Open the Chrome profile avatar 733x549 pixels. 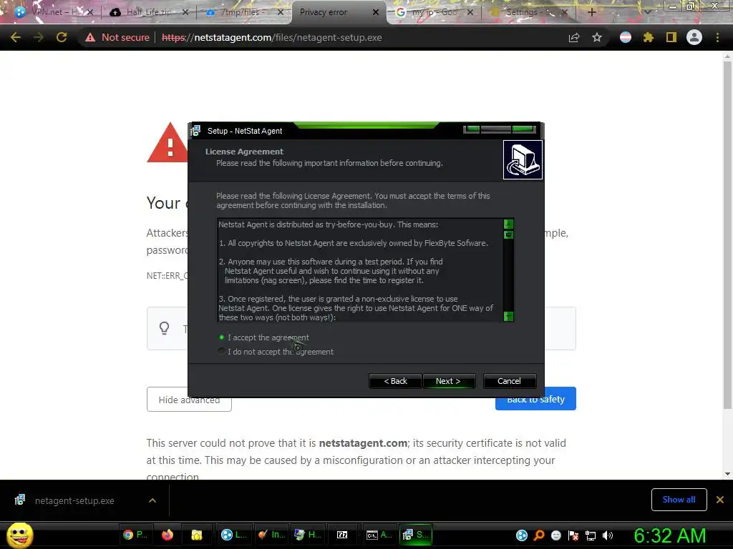click(694, 37)
